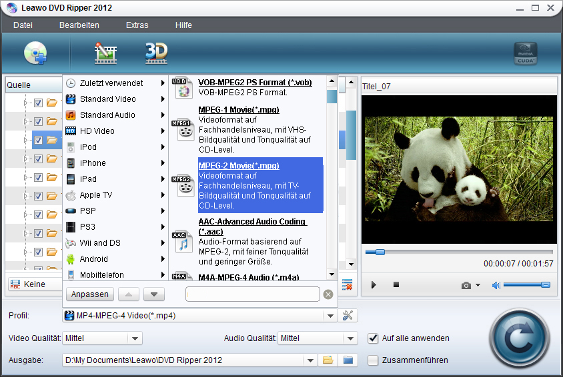Open the video edit filmstrip tool
The height and width of the screenshot is (377, 563).
(x=105, y=53)
